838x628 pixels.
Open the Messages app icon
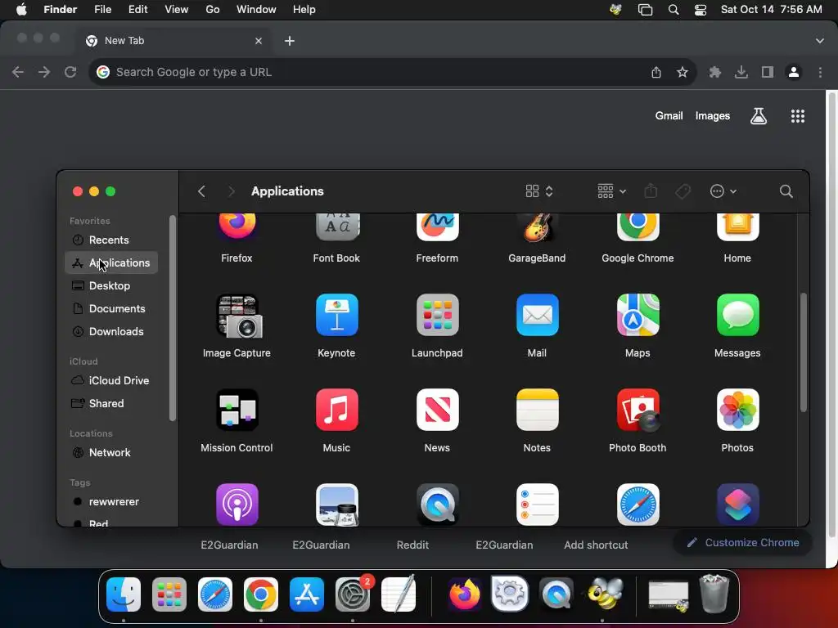pyautogui.click(x=737, y=315)
